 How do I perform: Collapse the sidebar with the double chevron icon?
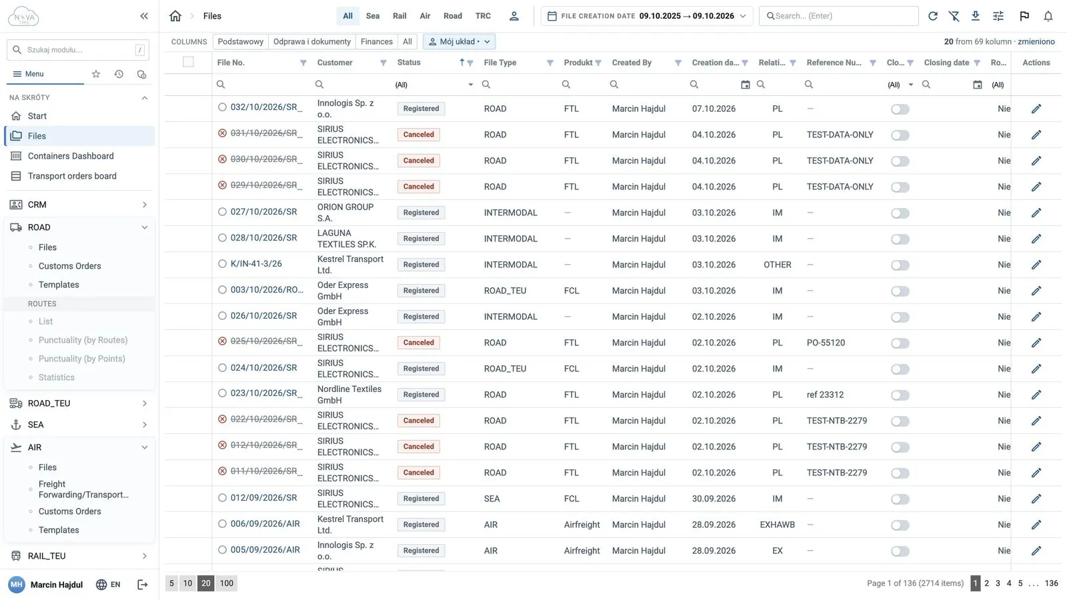144,16
